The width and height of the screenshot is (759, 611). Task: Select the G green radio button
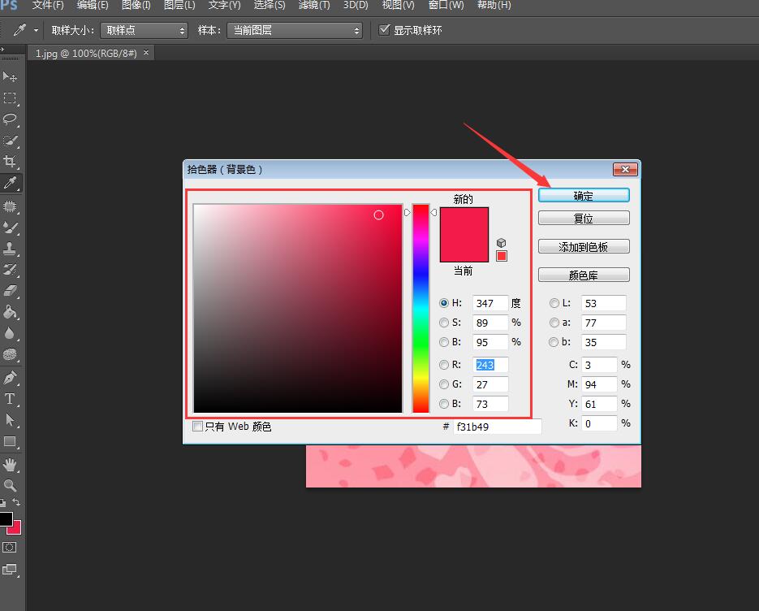(x=444, y=384)
